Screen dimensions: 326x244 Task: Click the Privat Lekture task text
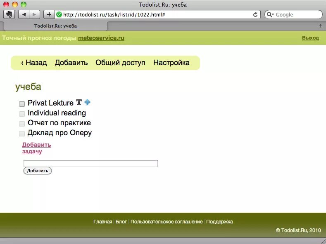[50, 103]
